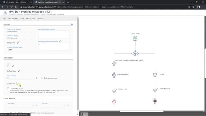
Task: Click the left panel vertical scrollbar
Action: (78, 64)
